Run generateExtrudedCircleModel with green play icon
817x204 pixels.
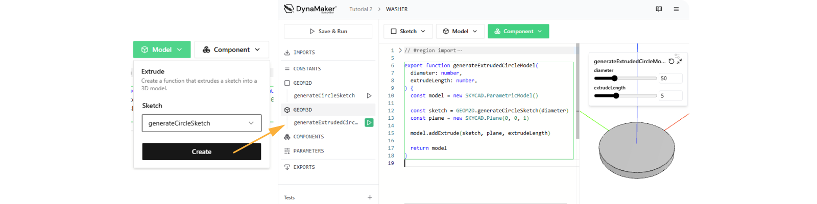click(x=369, y=122)
